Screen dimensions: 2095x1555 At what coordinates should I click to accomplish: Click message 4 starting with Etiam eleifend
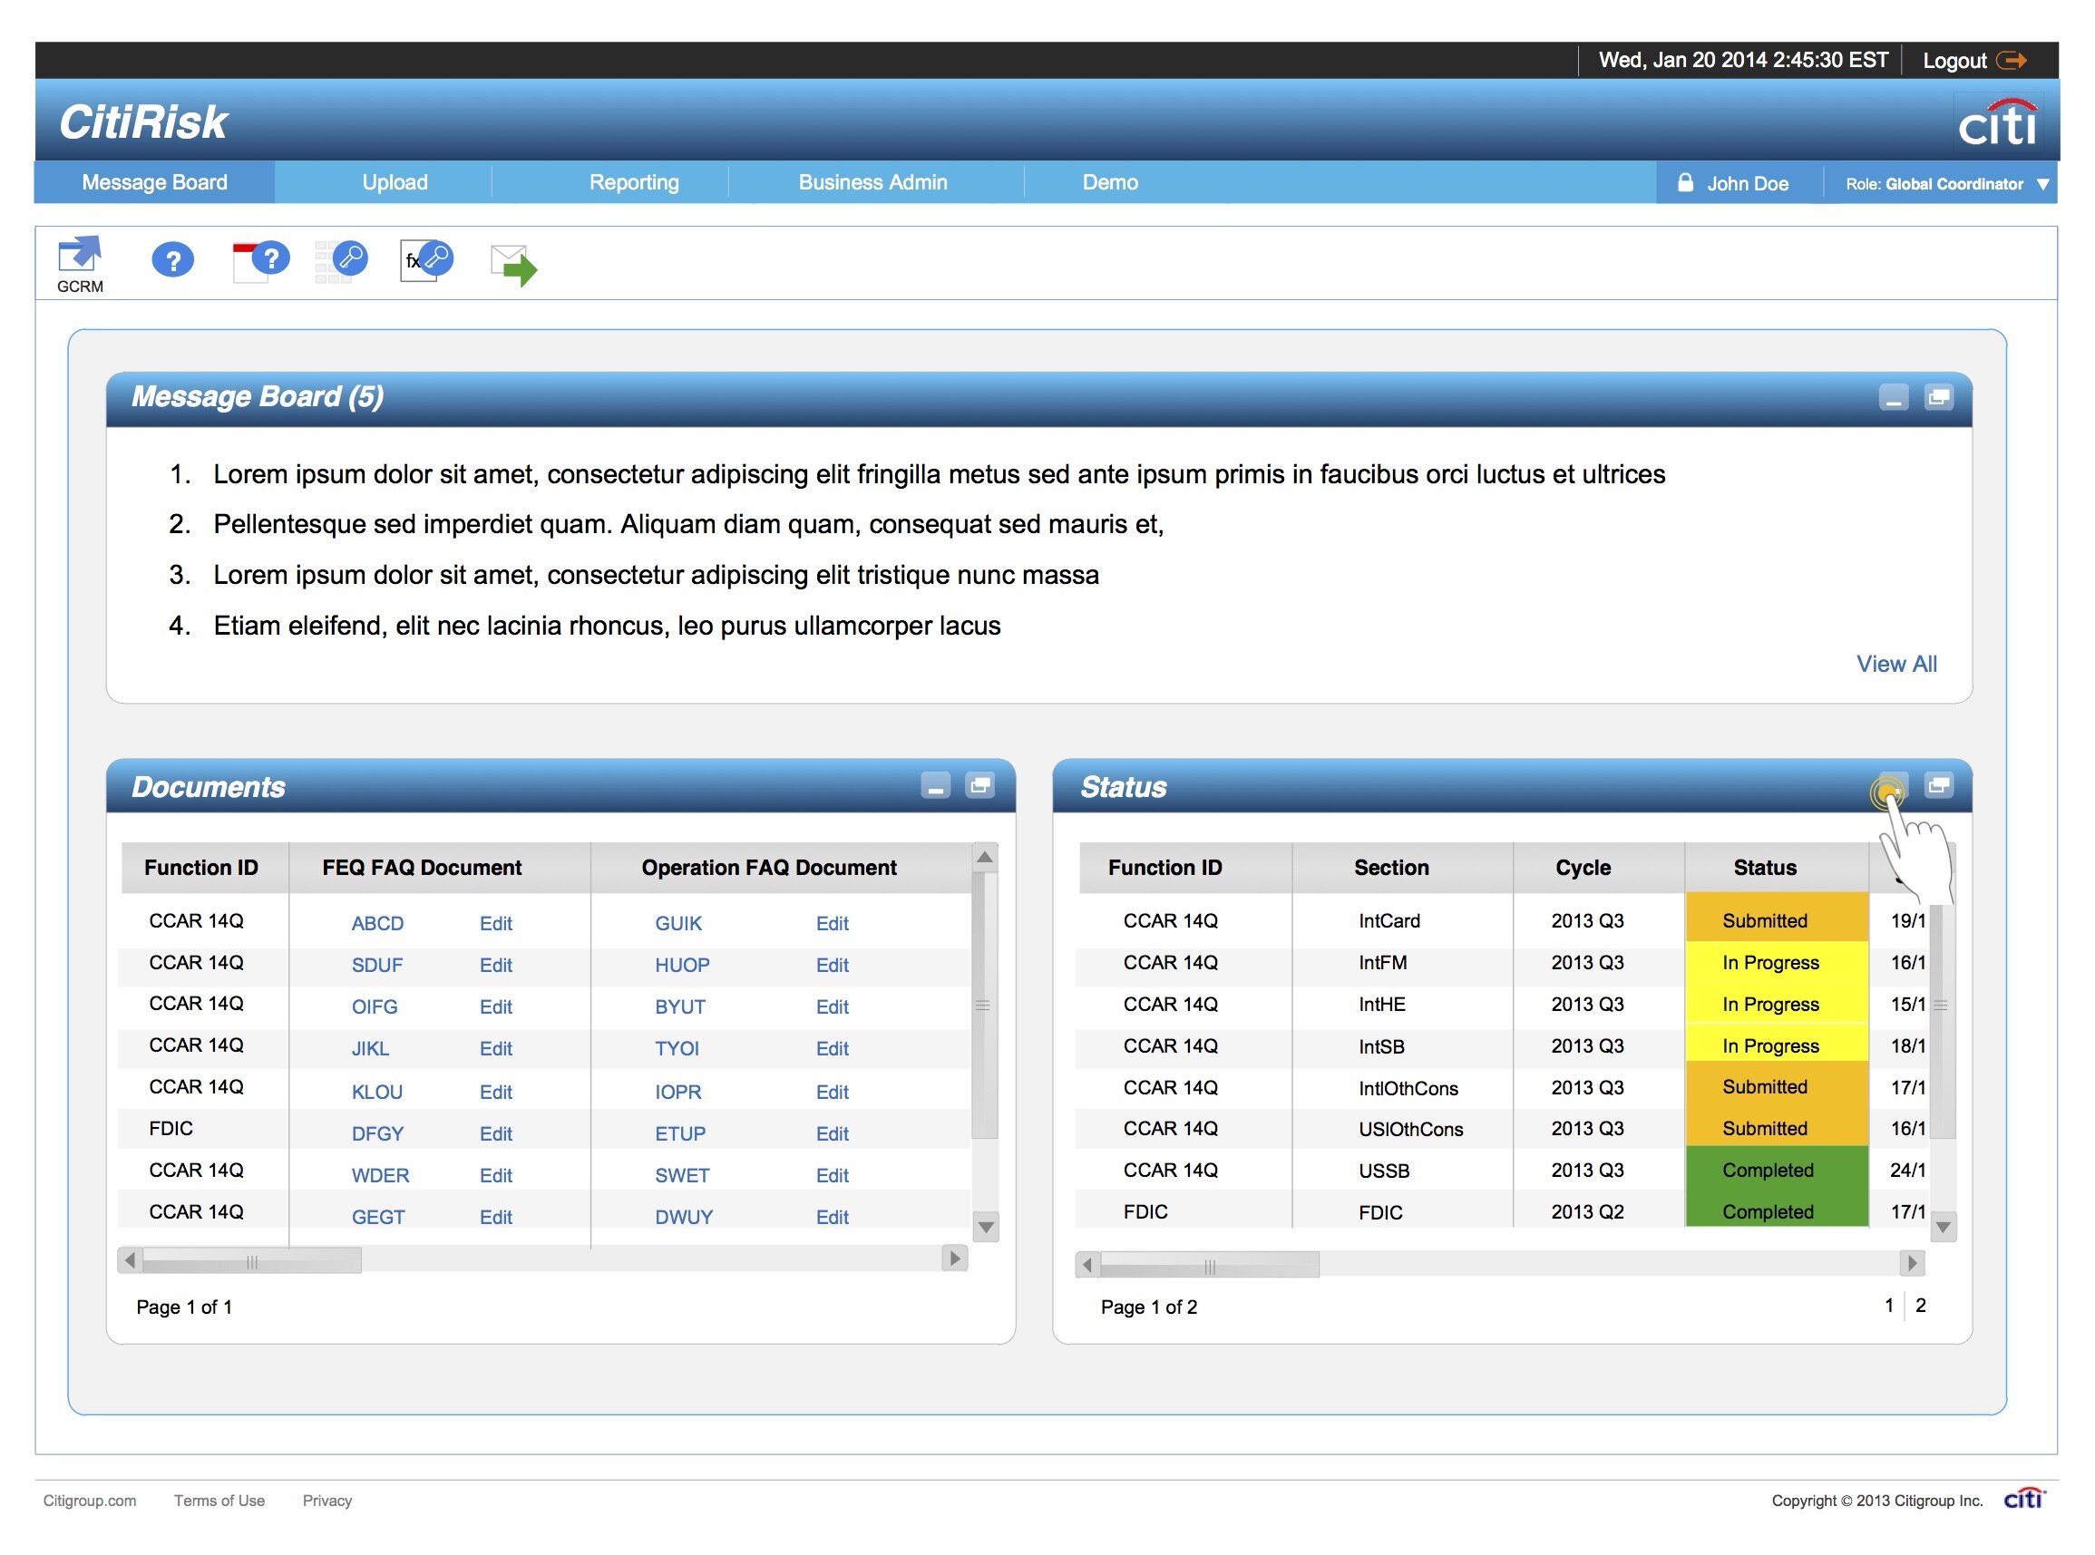(x=607, y=625)
